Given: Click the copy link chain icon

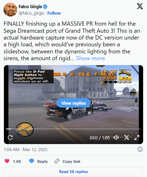Looking at the screenshot, I should [x=57, y=161].
